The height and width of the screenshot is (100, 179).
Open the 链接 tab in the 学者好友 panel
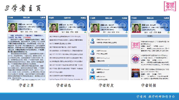click(x=117, y=32)
